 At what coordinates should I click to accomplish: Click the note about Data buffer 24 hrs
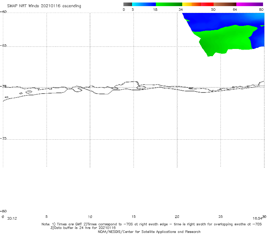(83, 228)
